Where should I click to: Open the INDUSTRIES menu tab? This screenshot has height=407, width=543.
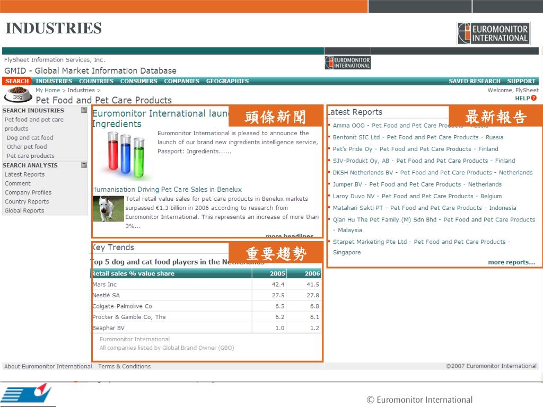[x=54, y=81]
